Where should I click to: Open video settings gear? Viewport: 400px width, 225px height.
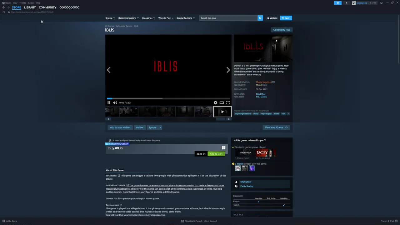[215, 102]
